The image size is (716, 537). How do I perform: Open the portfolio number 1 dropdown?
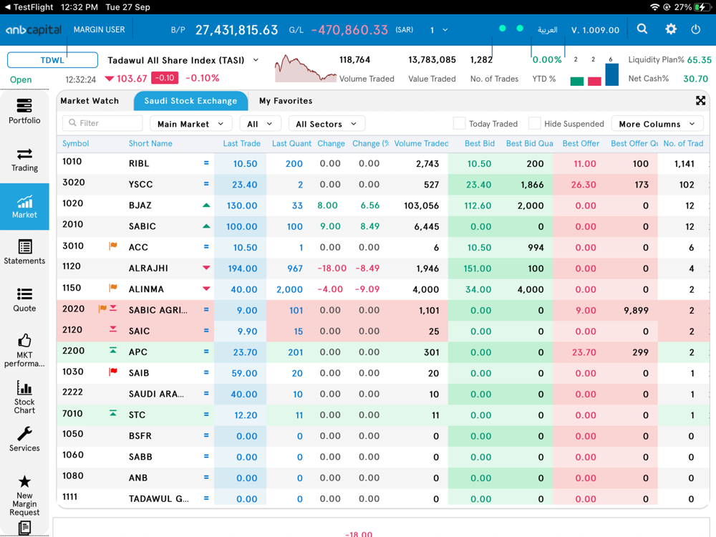point(438,30)
